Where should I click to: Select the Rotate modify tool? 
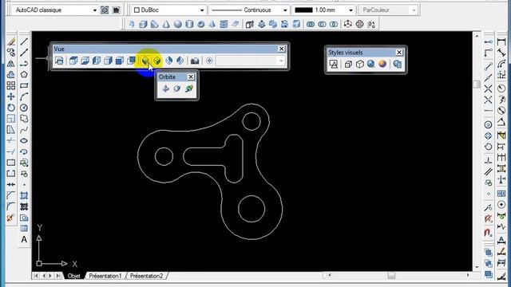(11, 108)
